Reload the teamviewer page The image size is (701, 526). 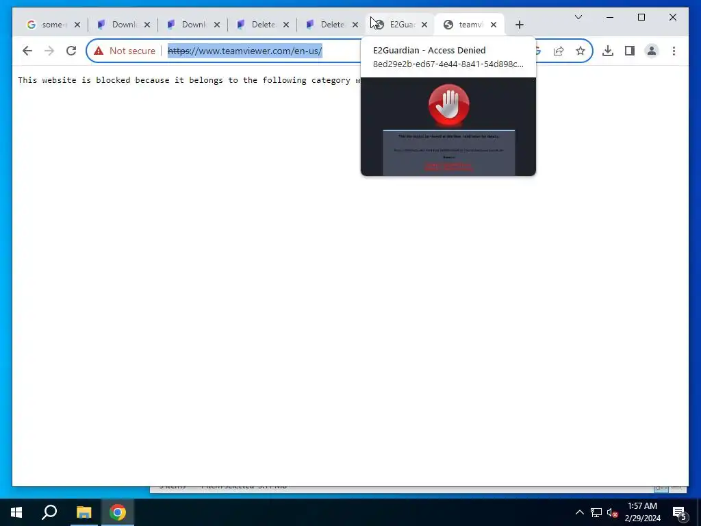[71, 51]
